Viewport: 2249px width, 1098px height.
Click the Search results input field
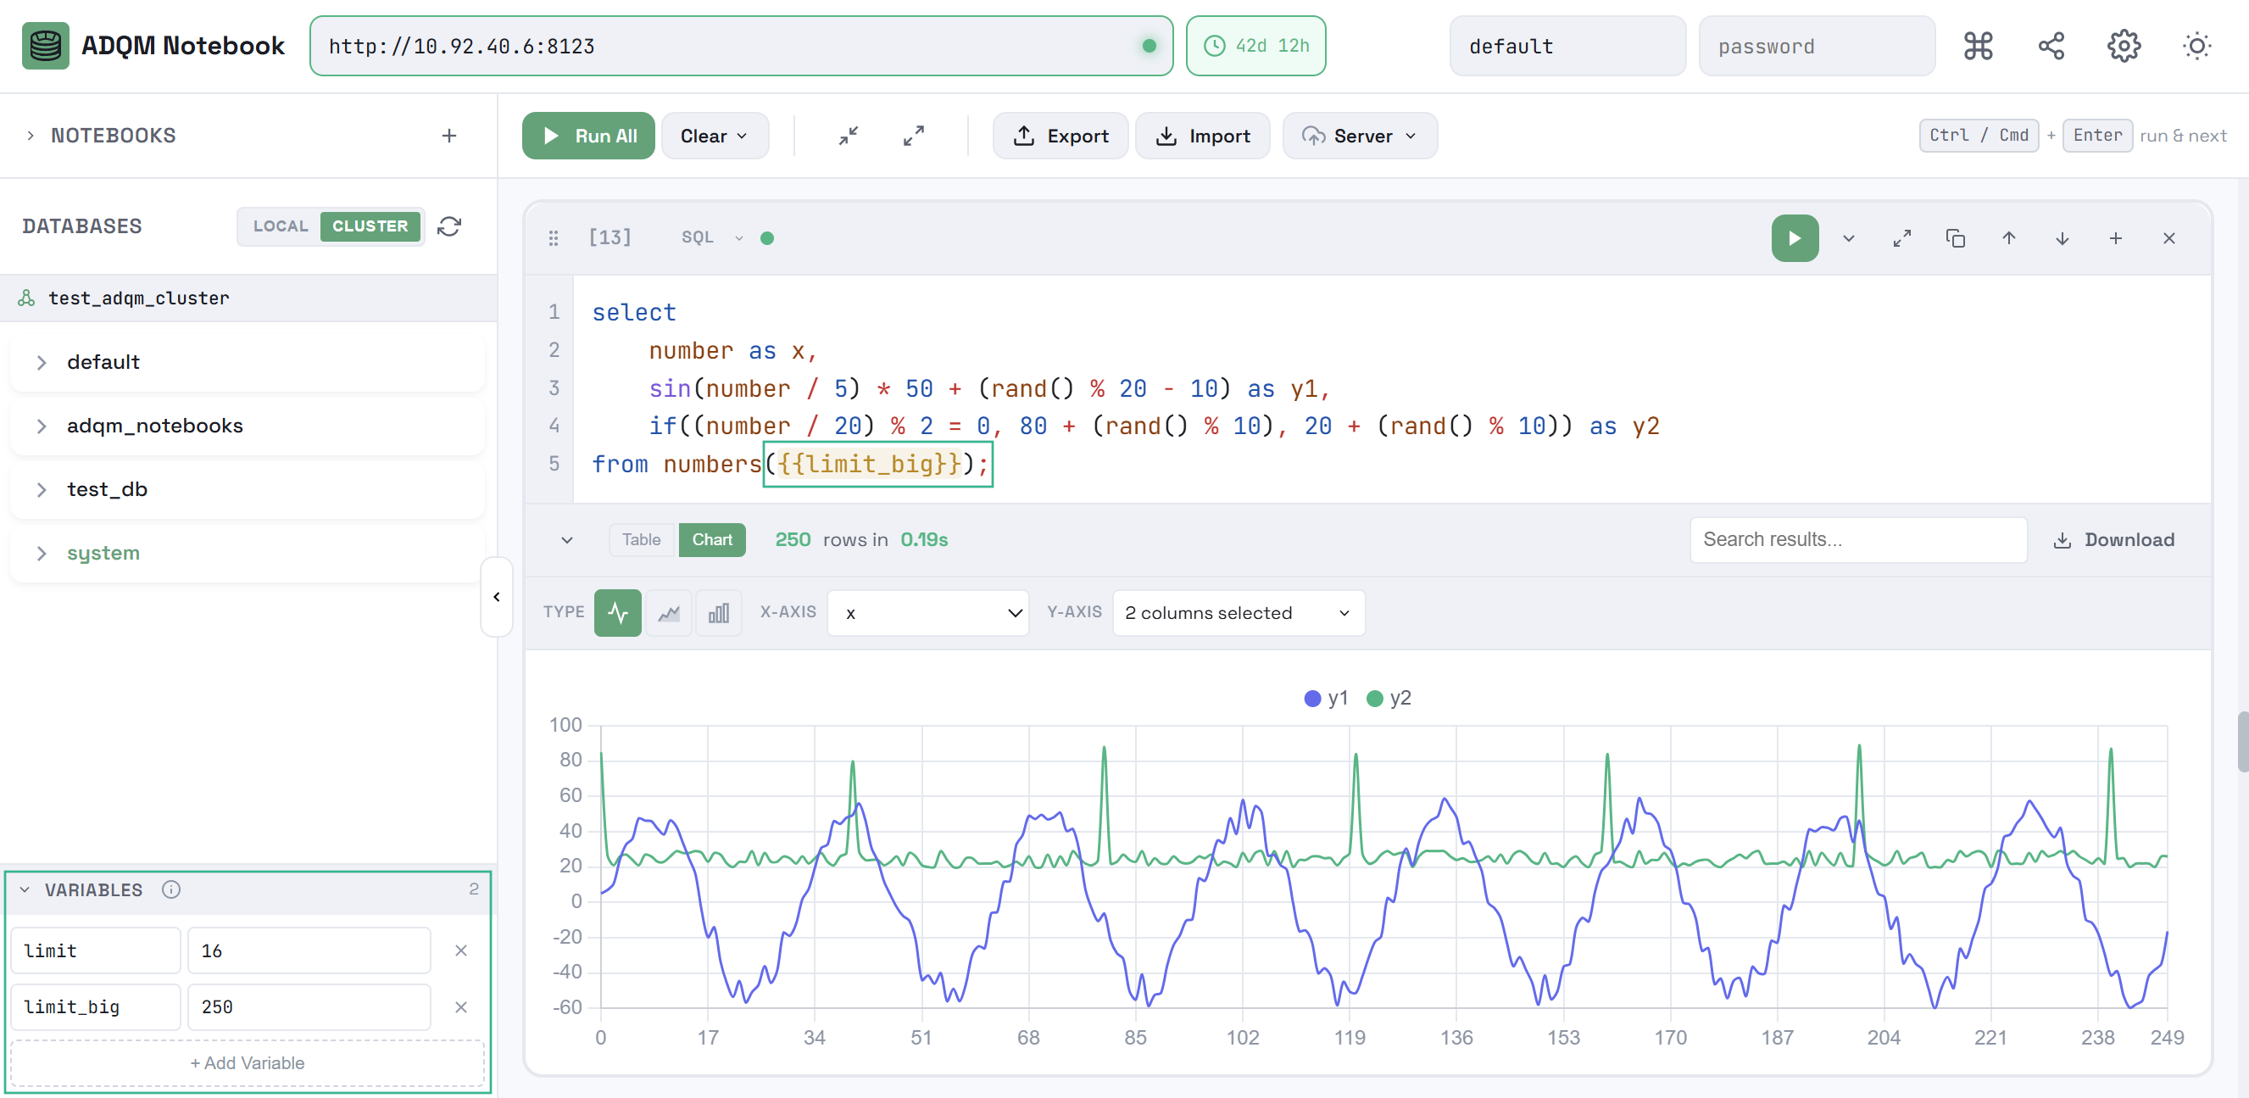click(x=1857, y=539)
